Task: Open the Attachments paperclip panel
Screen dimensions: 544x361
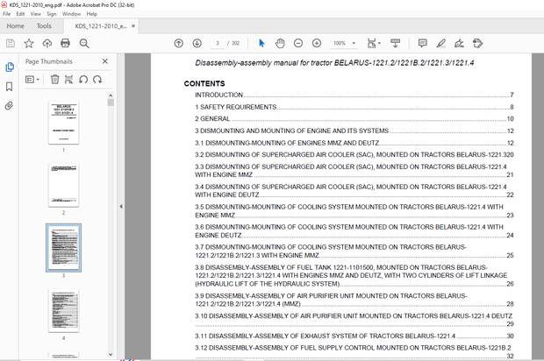Action: 10,106
